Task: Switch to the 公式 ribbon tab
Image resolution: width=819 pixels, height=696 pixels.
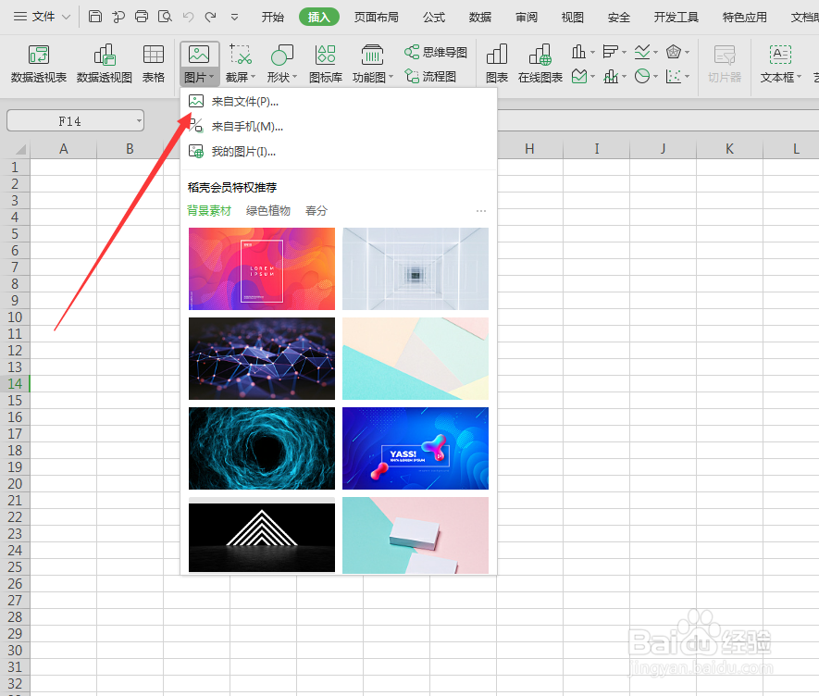Action: 434,18
